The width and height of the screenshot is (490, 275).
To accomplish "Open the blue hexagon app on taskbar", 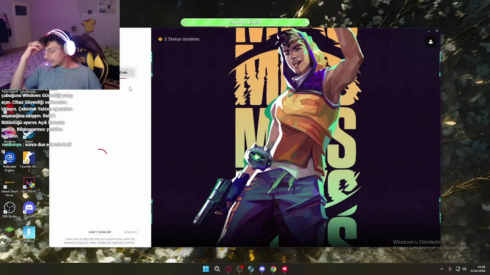I will [251, 269].
